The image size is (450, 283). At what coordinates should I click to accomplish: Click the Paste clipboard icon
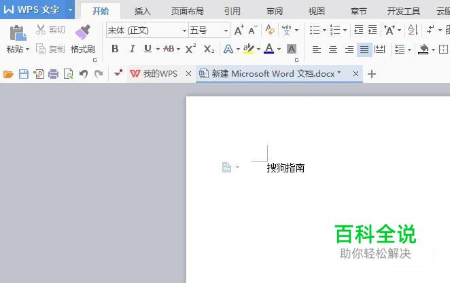click(x=18, y=33)
